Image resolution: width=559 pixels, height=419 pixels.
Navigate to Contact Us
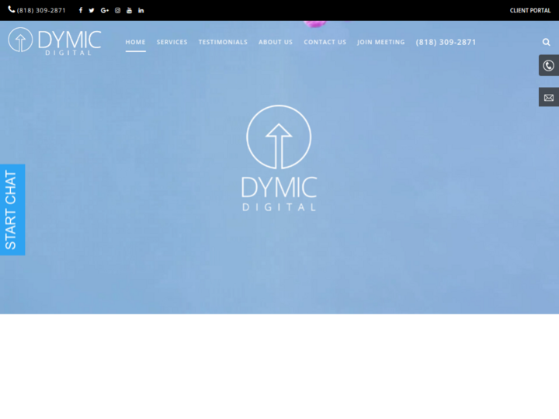click(x=325, y=42)
